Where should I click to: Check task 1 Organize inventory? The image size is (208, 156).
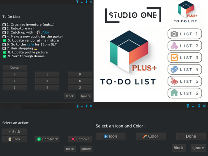(4, 25)
